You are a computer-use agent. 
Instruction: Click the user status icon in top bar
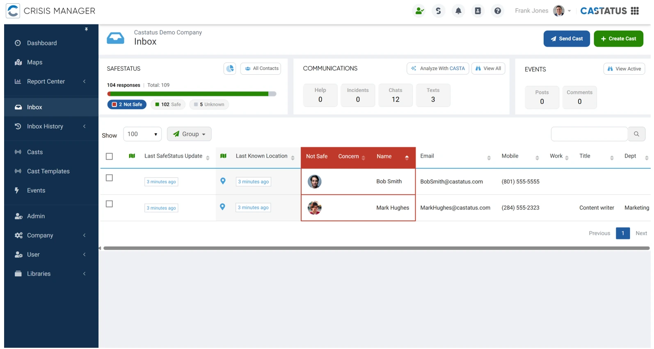419,11
